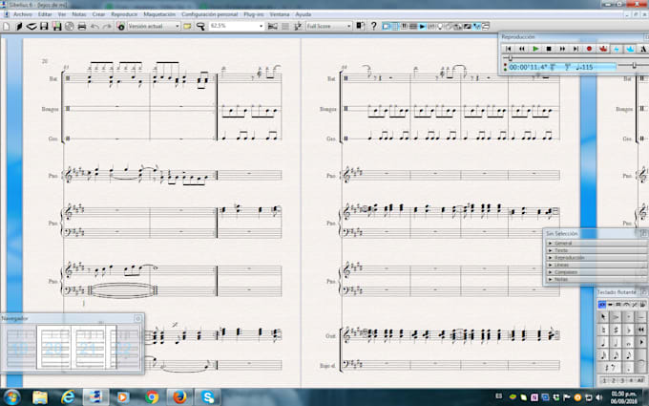Click the flat sign on keypad
649x406 pixels.
pos(629,330)
